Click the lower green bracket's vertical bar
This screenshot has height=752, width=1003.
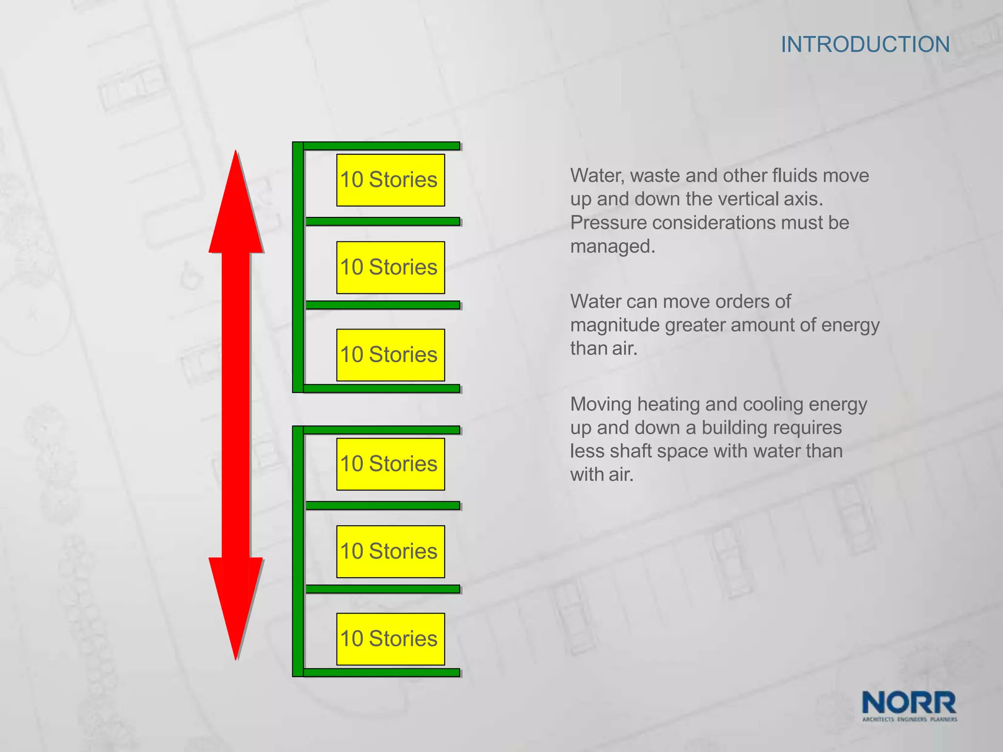[x=298, y=551]
